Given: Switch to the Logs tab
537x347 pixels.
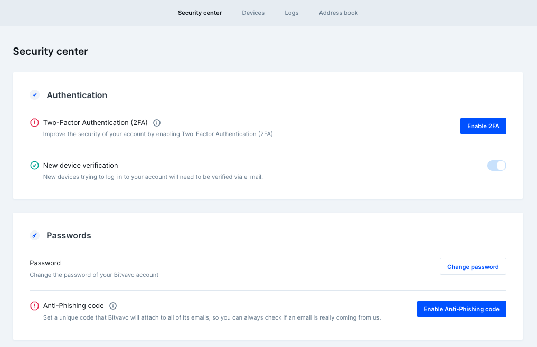Looking at the screenshot, I should (x=291, y=13).
